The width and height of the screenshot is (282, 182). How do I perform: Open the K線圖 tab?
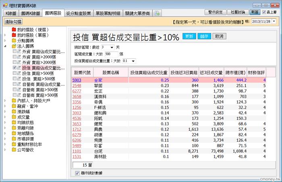click(x=11, y=13)
